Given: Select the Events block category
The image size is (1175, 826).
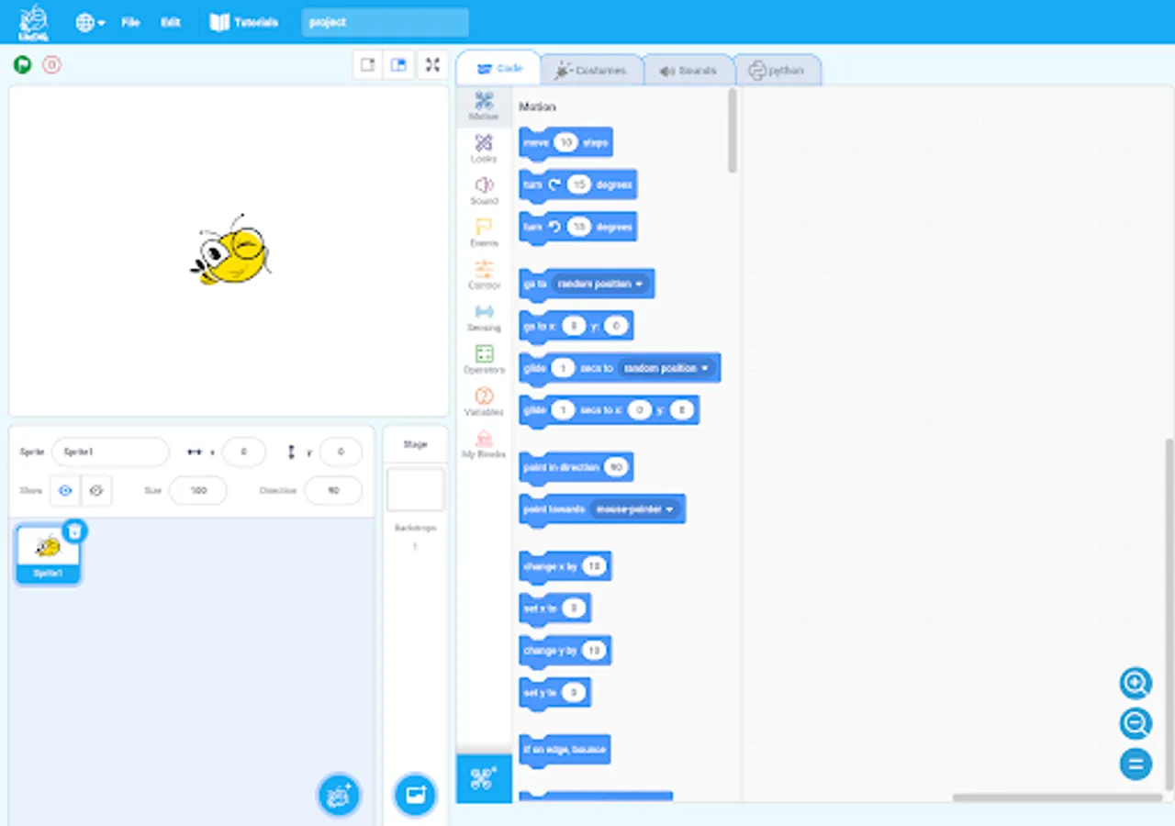Looking at the screenshot, I should click(484, 233).
